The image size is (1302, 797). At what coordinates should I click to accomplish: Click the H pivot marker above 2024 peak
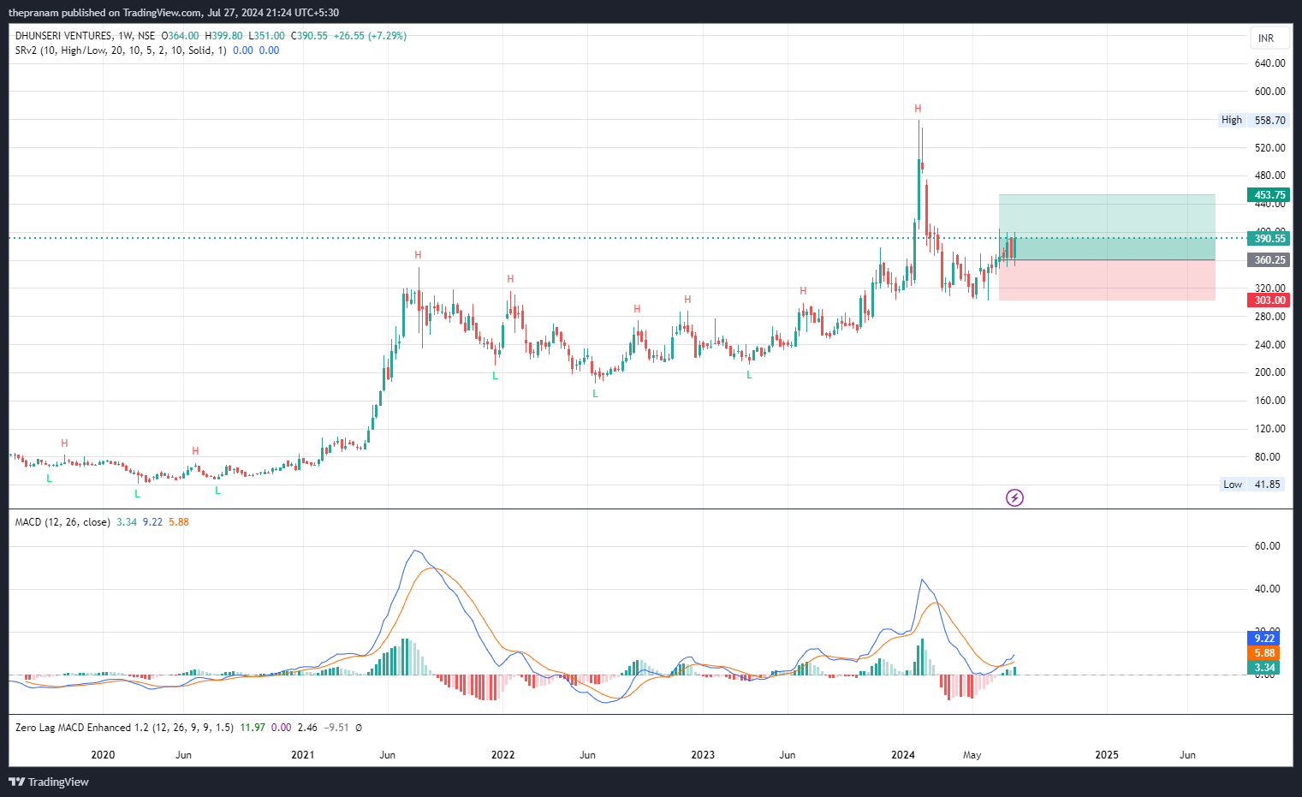[x=918, y=109]
